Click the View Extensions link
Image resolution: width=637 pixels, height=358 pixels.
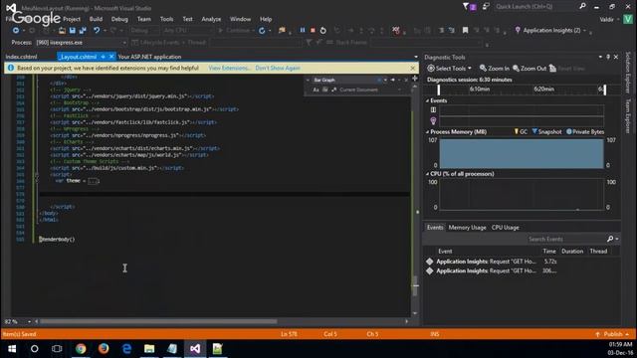coord(230,69)
